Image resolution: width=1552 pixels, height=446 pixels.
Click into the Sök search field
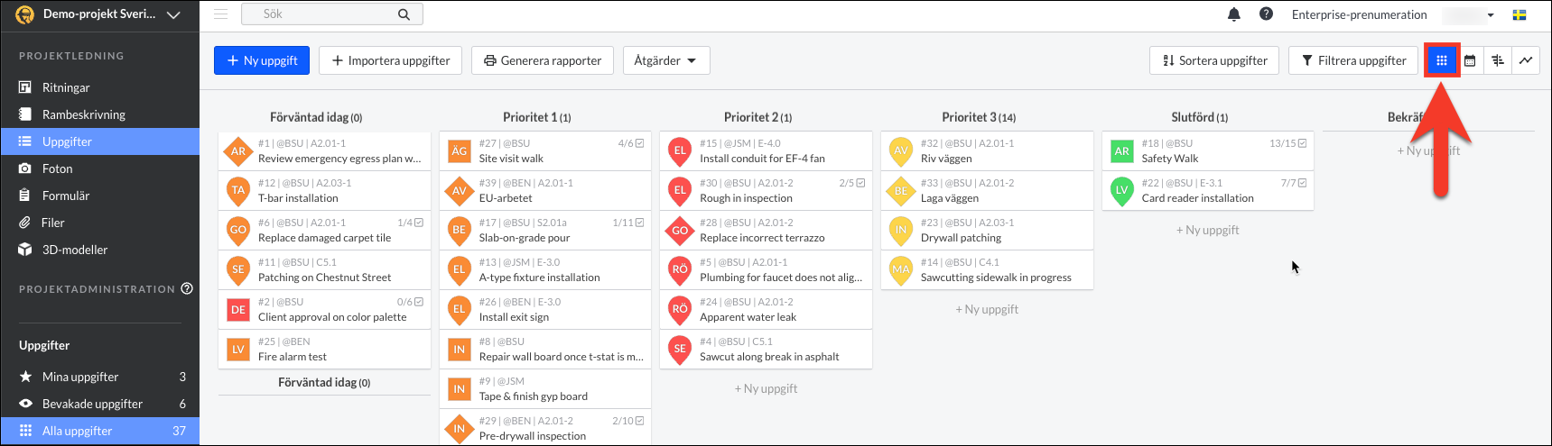tap(325, 14)
